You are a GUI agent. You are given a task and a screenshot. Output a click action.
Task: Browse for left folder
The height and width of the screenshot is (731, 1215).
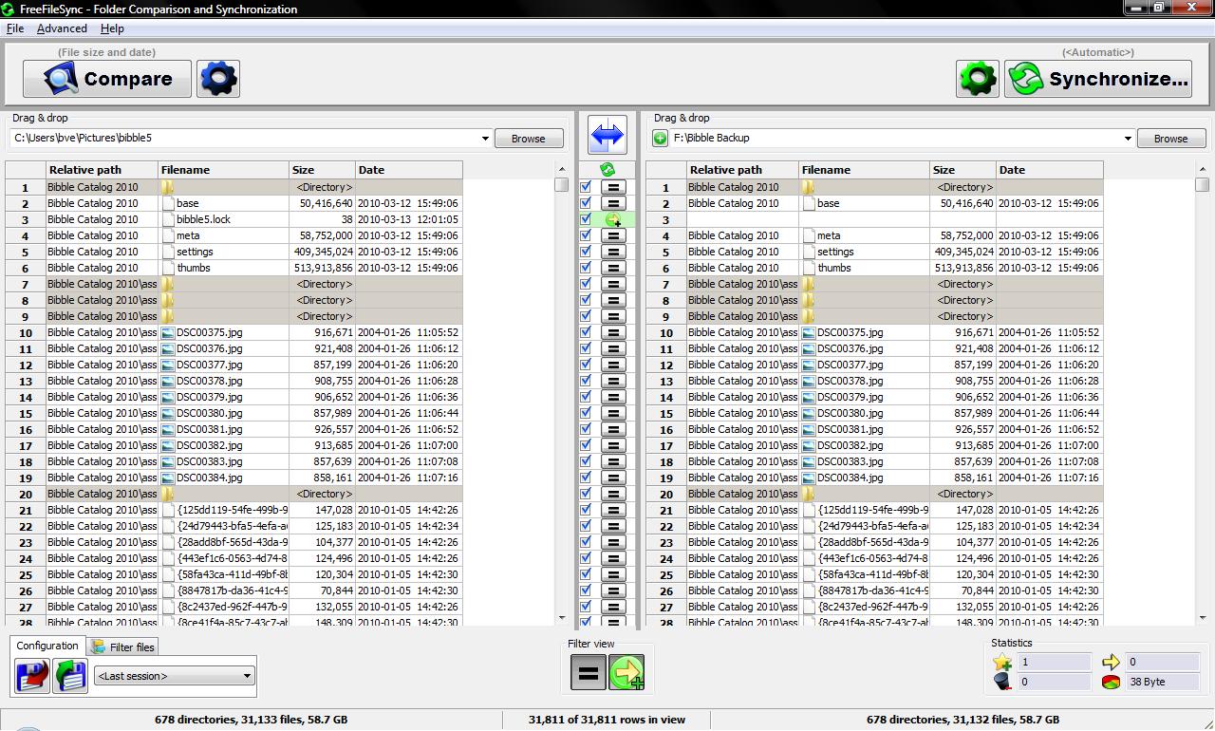529,139
